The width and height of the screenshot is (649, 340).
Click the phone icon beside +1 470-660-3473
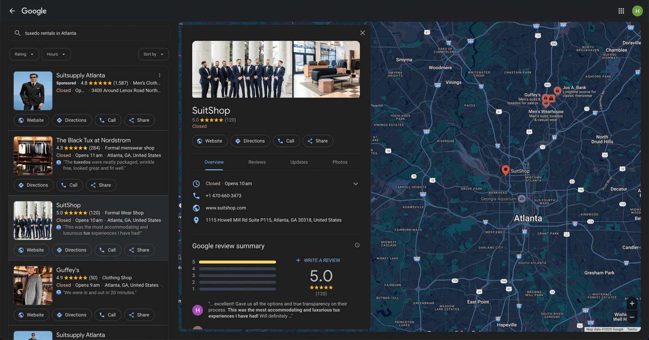click(x=196, y=196)
